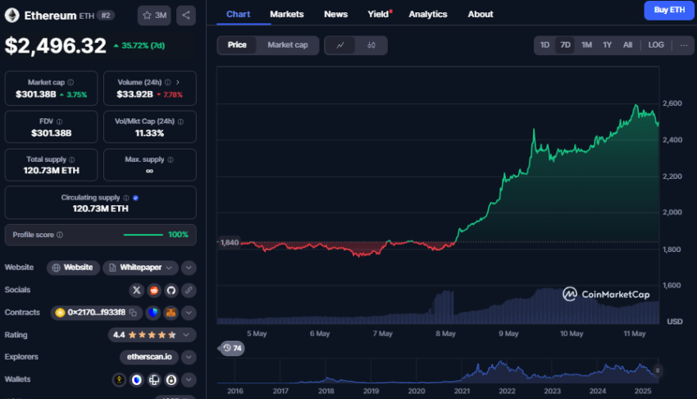Set chart range to 1D
The width and height of the screenshot is (697, 399).
pos(544,45)
